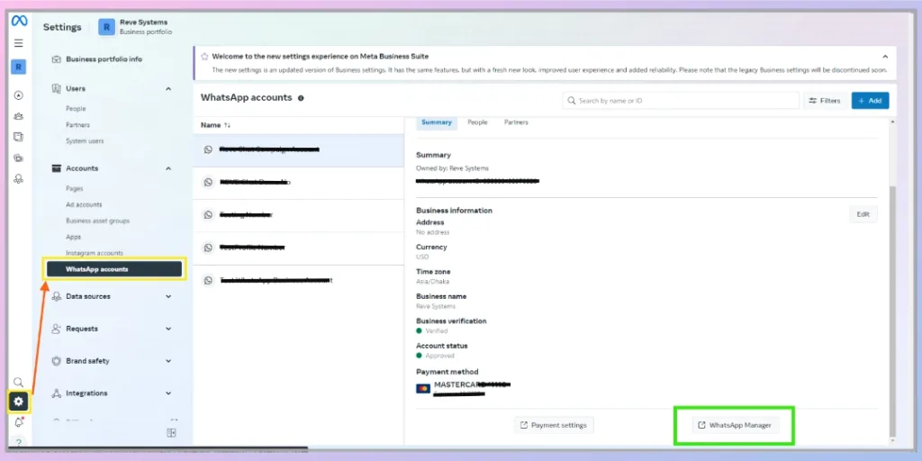The image size is (922, 461).
Task: Click the people group icon in rail
Action: coord(18,116)
